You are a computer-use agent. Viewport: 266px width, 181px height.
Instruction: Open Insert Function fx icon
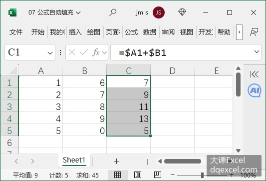[x=96, y=52]
